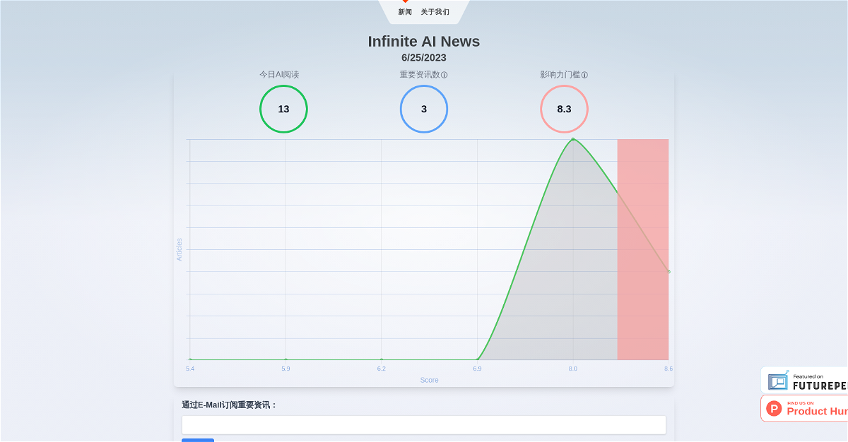
Task: Click the Product Hunt P logo icon
Action: pos(775,408)
